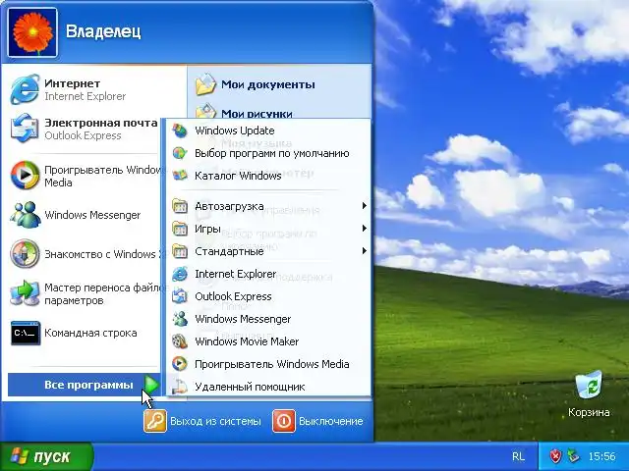Image resolution: width=629 pixels, height=471 pixels.
Task: Click Windows Messenger icon in programs list
Action: coord(180,319)
